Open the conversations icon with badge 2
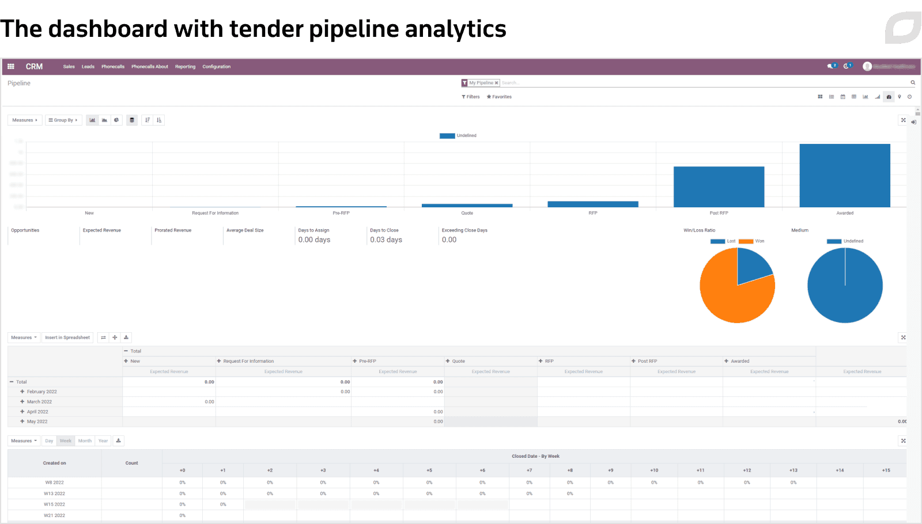This screenshot has width=922, height=524. [x=832, y=66]
